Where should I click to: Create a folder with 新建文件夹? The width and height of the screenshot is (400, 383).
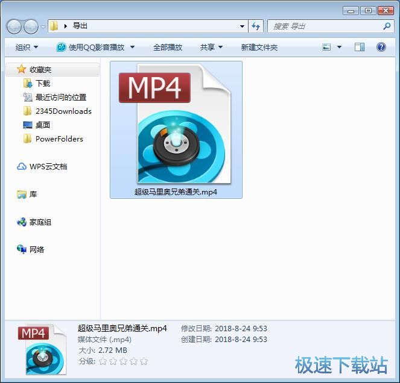259,47
